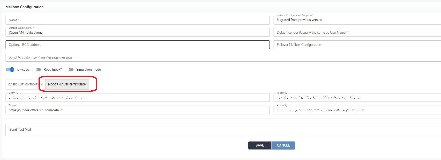Screen dimensions: 441x160
Task: Open the Mailbox Configuration Template dropdown
Action: coord(357,20)
